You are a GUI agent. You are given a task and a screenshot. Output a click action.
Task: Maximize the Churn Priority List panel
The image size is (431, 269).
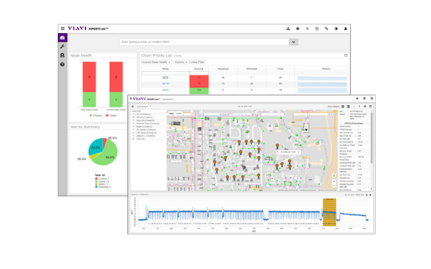point(345,55)
